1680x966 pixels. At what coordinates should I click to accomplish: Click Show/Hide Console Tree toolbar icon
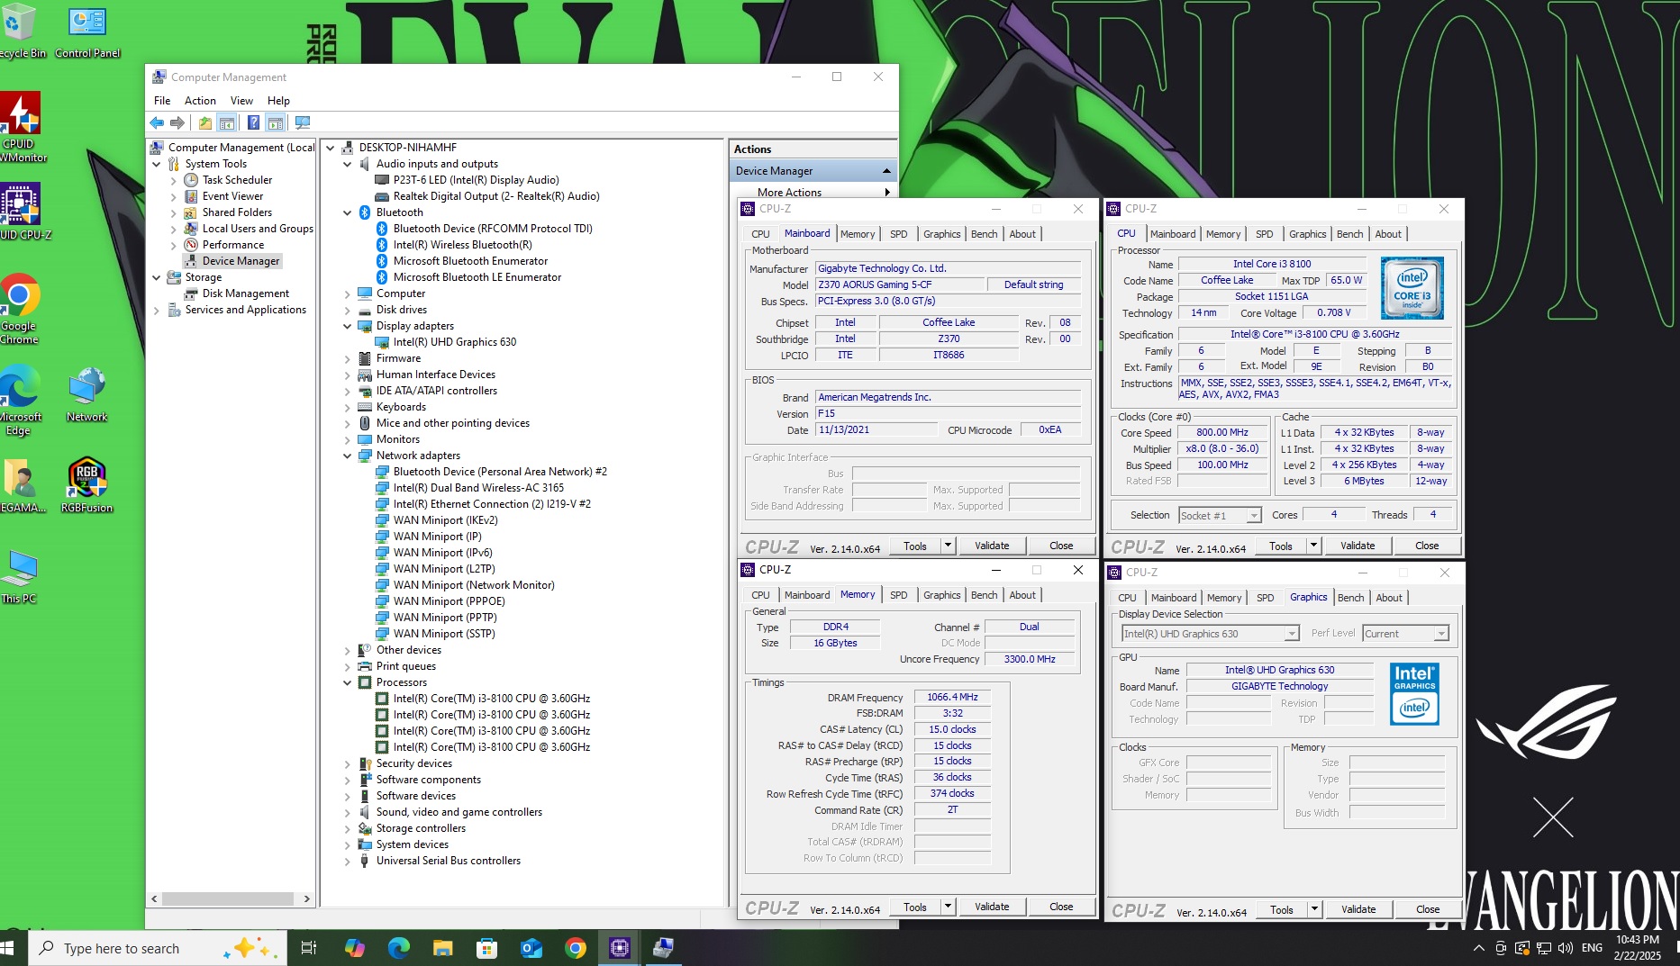(x=227, y=122)
